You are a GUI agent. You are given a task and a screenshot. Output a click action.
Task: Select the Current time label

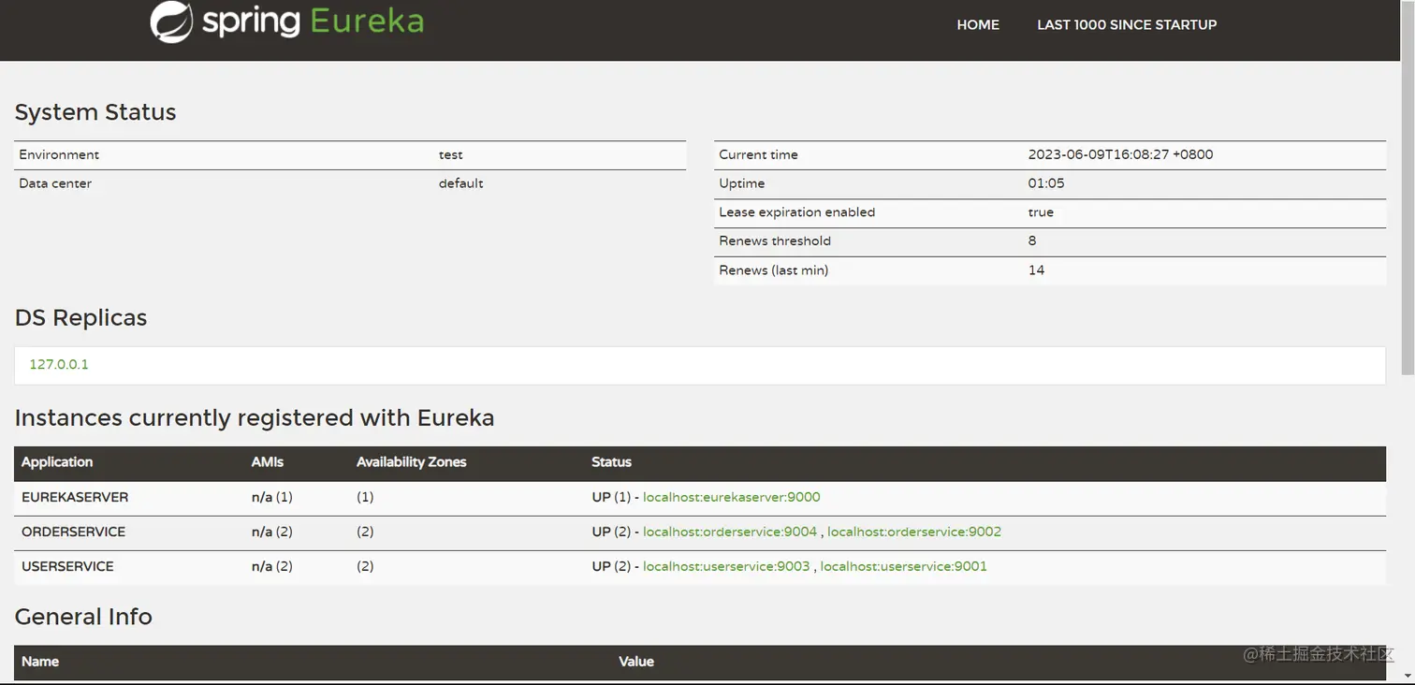(759, 154)
